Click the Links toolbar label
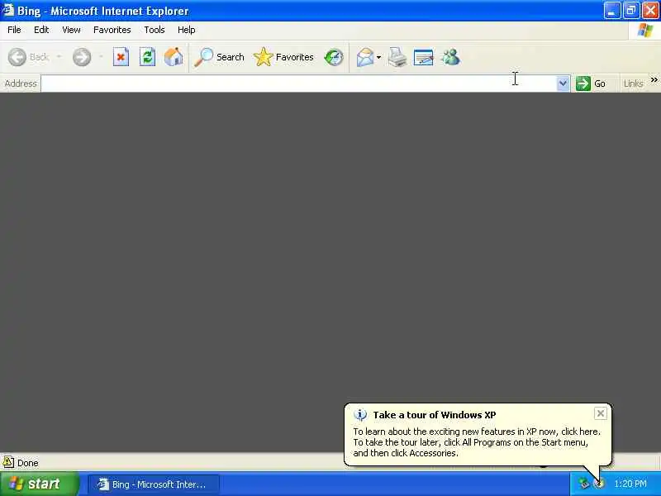 pyautogui.click(x=633, y=83)
